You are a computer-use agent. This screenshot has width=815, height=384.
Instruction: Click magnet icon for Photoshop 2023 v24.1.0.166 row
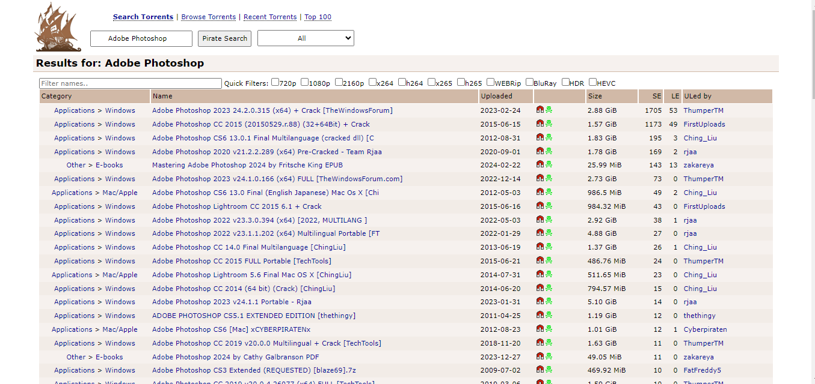[540, 178]
